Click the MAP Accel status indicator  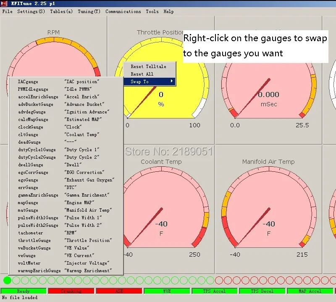click(x=310, y=291)
